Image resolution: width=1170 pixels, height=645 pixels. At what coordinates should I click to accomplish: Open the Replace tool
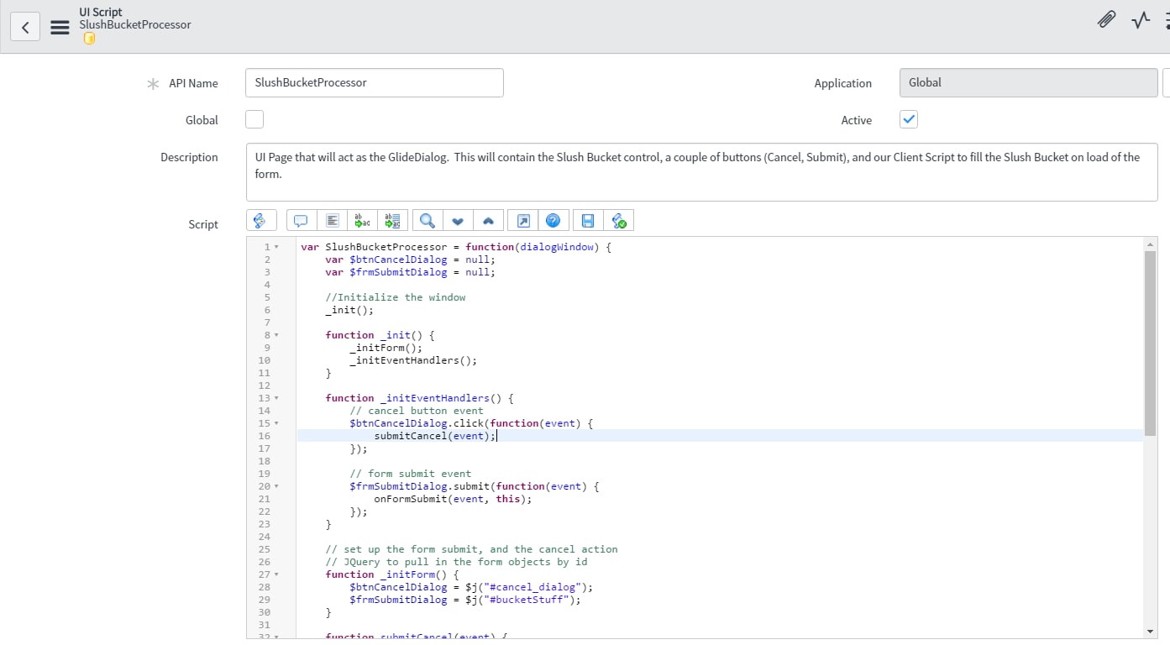(x=361, y=220)
